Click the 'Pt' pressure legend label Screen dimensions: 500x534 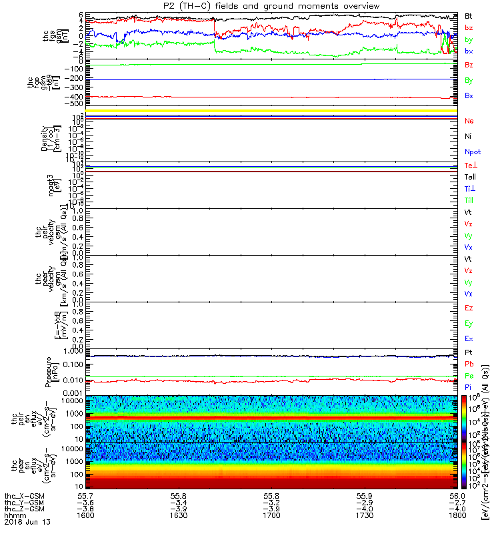[x=469, y=352]
